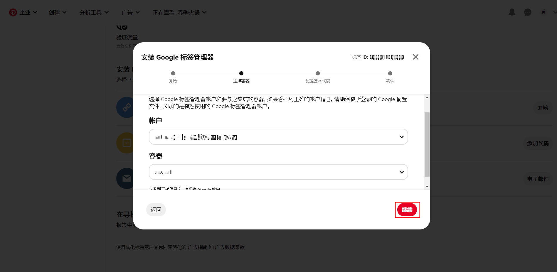Go to the 开始 step dot
Screen dimensions: 557x272
click(x=173, y=73)
